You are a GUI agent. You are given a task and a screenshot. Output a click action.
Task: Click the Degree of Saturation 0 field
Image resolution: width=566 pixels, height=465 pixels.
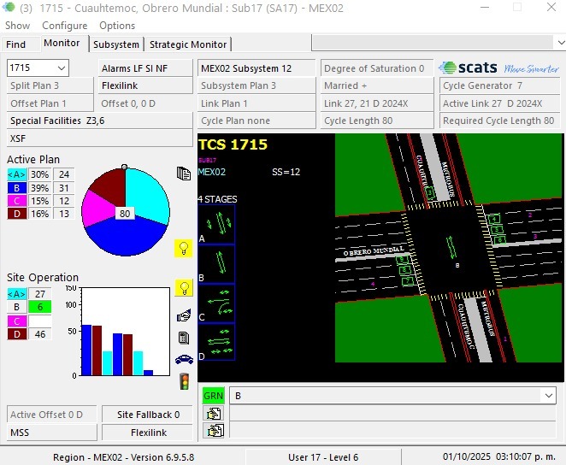coord(377,68)
